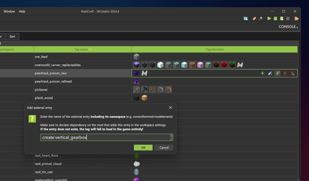
Task: Select the pickaxes tag name
Action: pos(41,90)
